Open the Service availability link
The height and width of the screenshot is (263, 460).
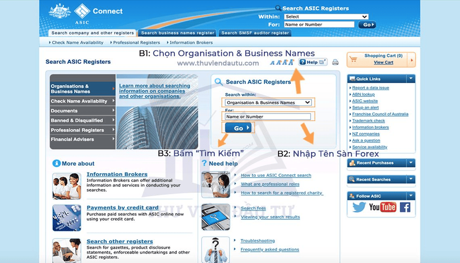[370, 147]
